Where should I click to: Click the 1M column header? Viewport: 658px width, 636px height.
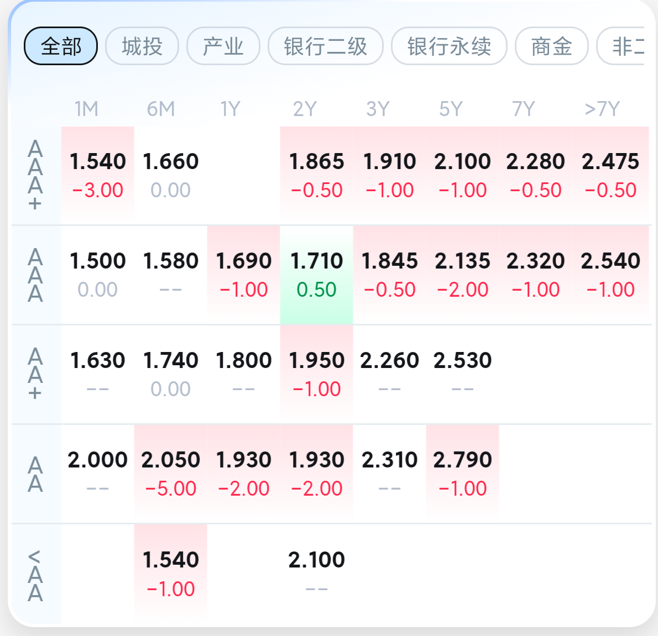pyautogui.click(x=87, y=109)
